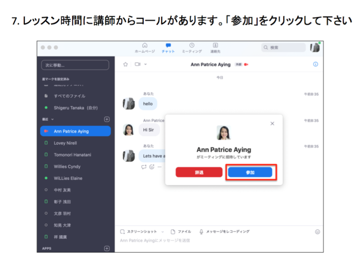The width and height of the screenshot is (363, 271).
Task: Open chat info with the i icon
Action: pos(316,64)
